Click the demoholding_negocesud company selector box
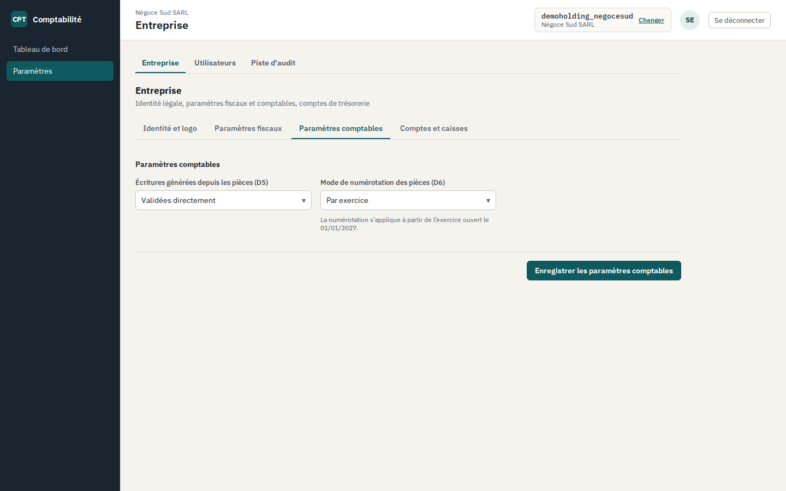 603,20
